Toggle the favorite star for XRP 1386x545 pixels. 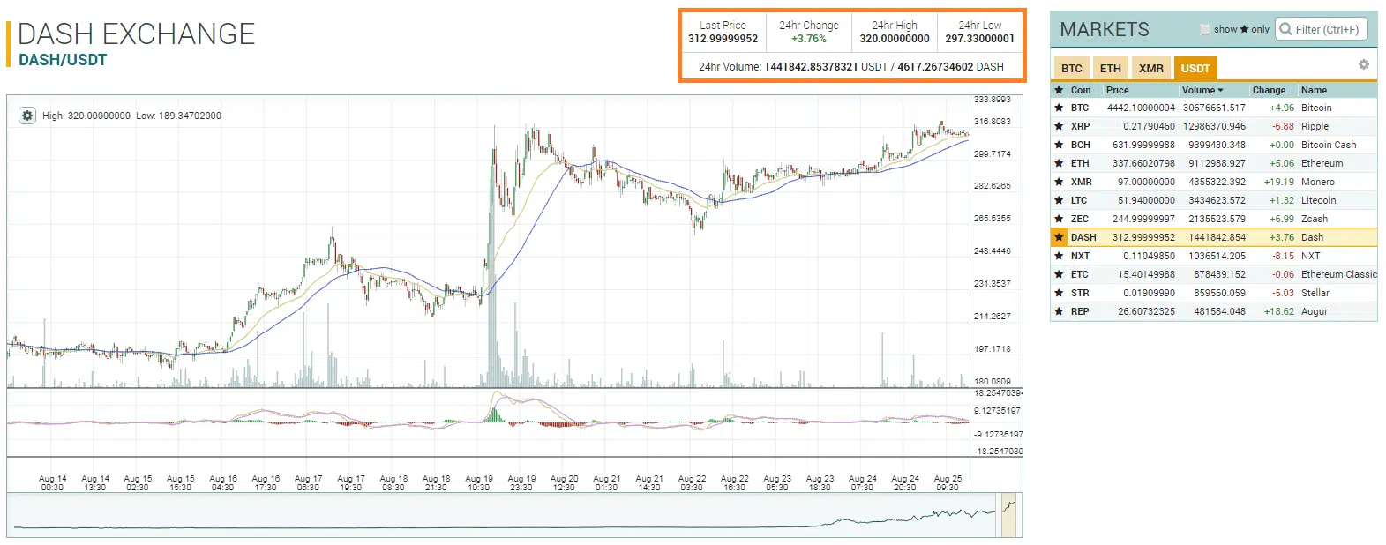(1059, 126)
